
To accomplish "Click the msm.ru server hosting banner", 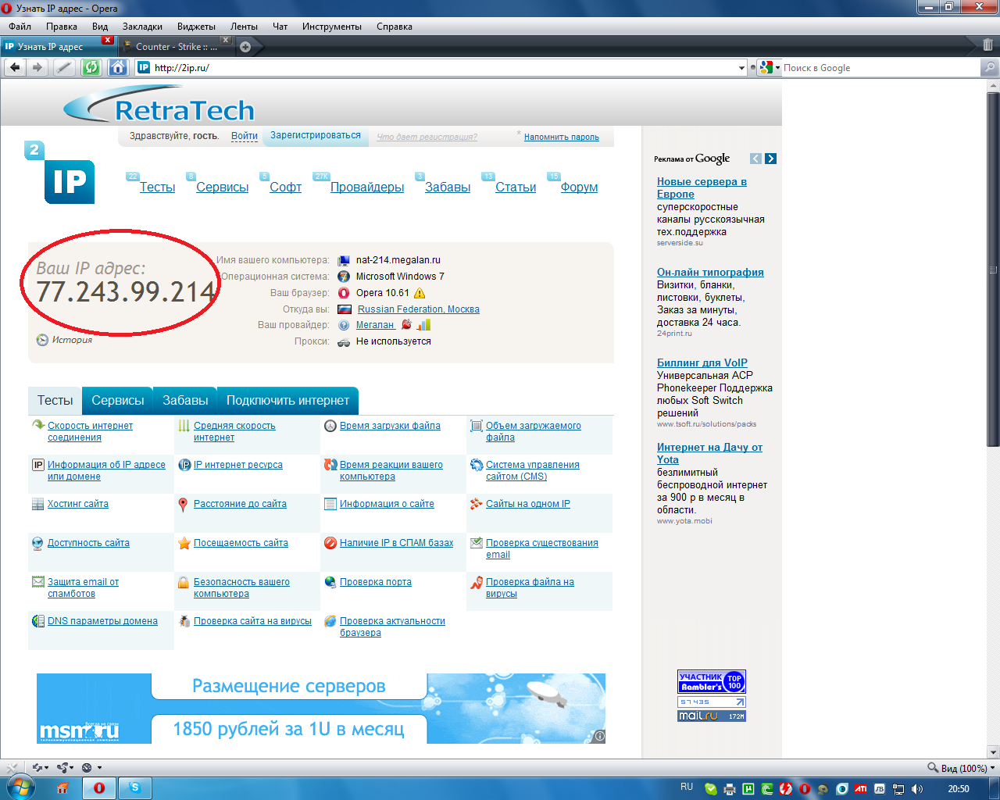I will [x=321, y=709].
